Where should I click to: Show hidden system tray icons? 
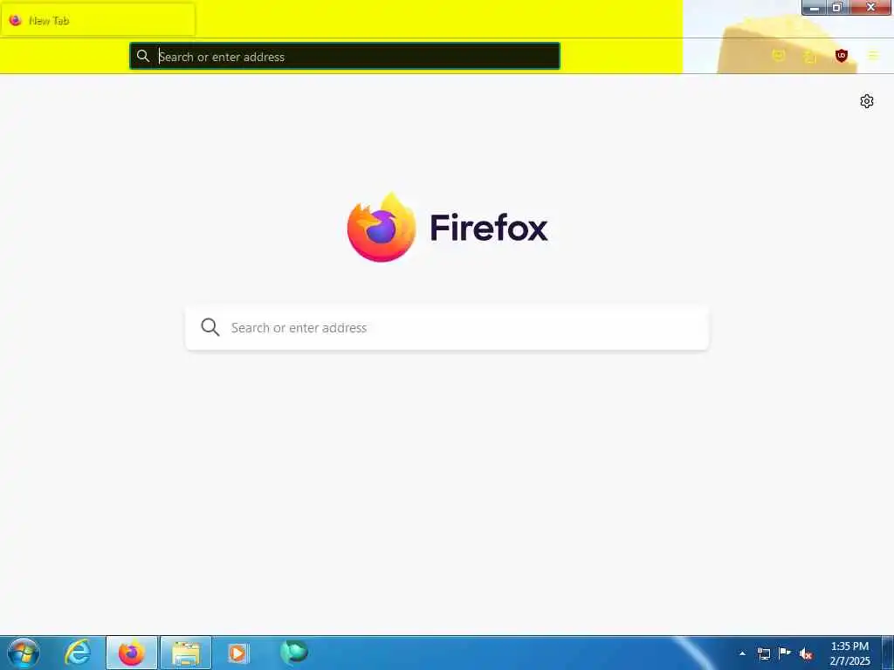(742, 653)
